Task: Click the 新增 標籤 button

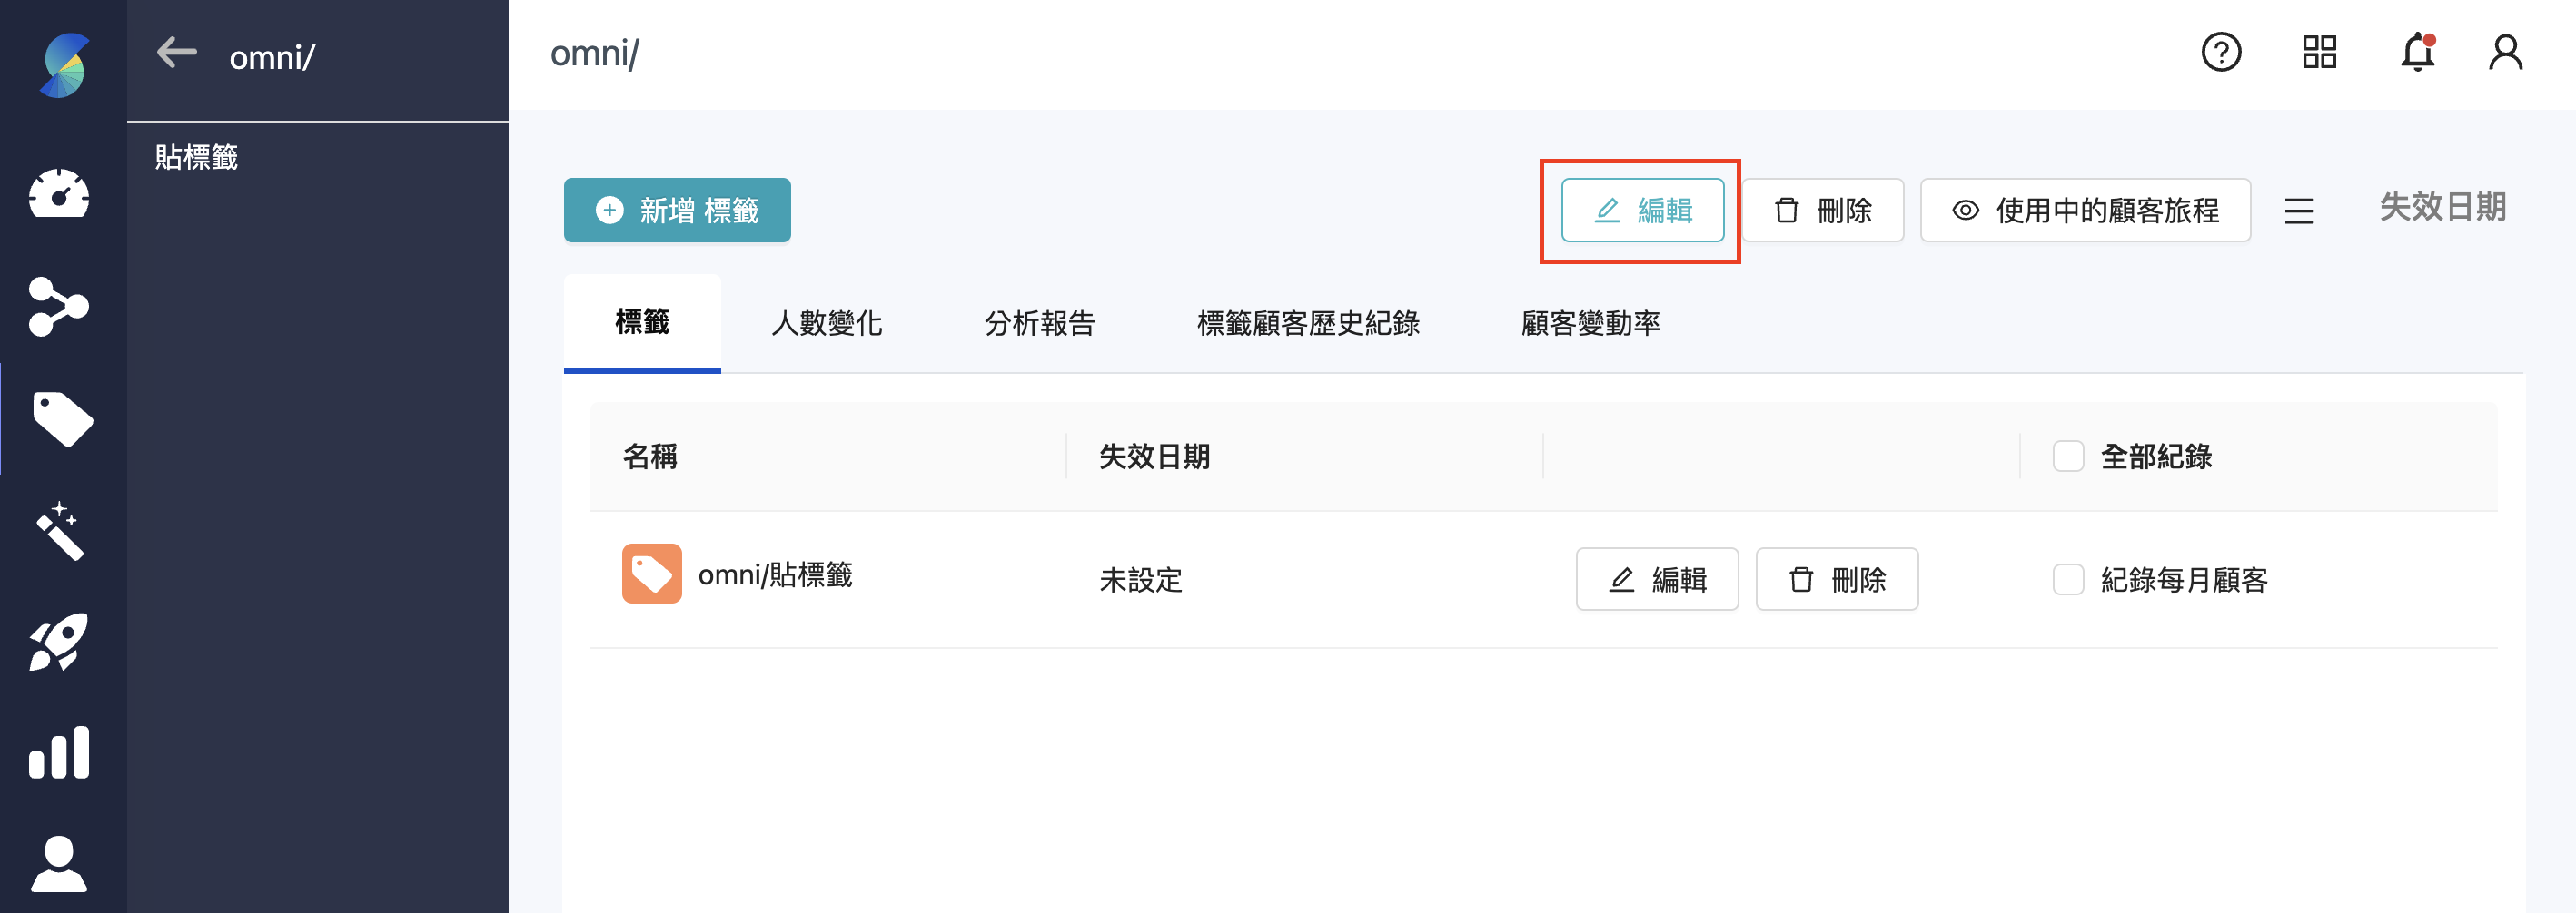Action: point(677,210)
